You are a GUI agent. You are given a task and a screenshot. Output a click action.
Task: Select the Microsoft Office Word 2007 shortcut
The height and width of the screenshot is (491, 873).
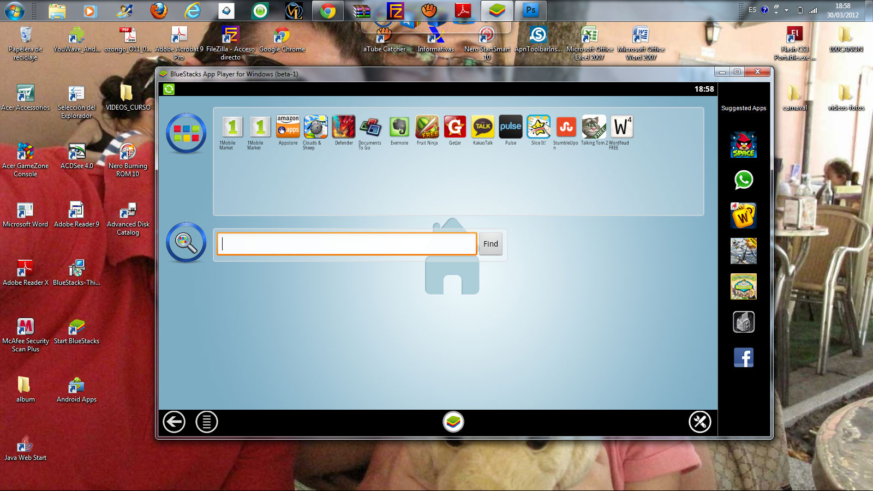[x=641, y=44]
